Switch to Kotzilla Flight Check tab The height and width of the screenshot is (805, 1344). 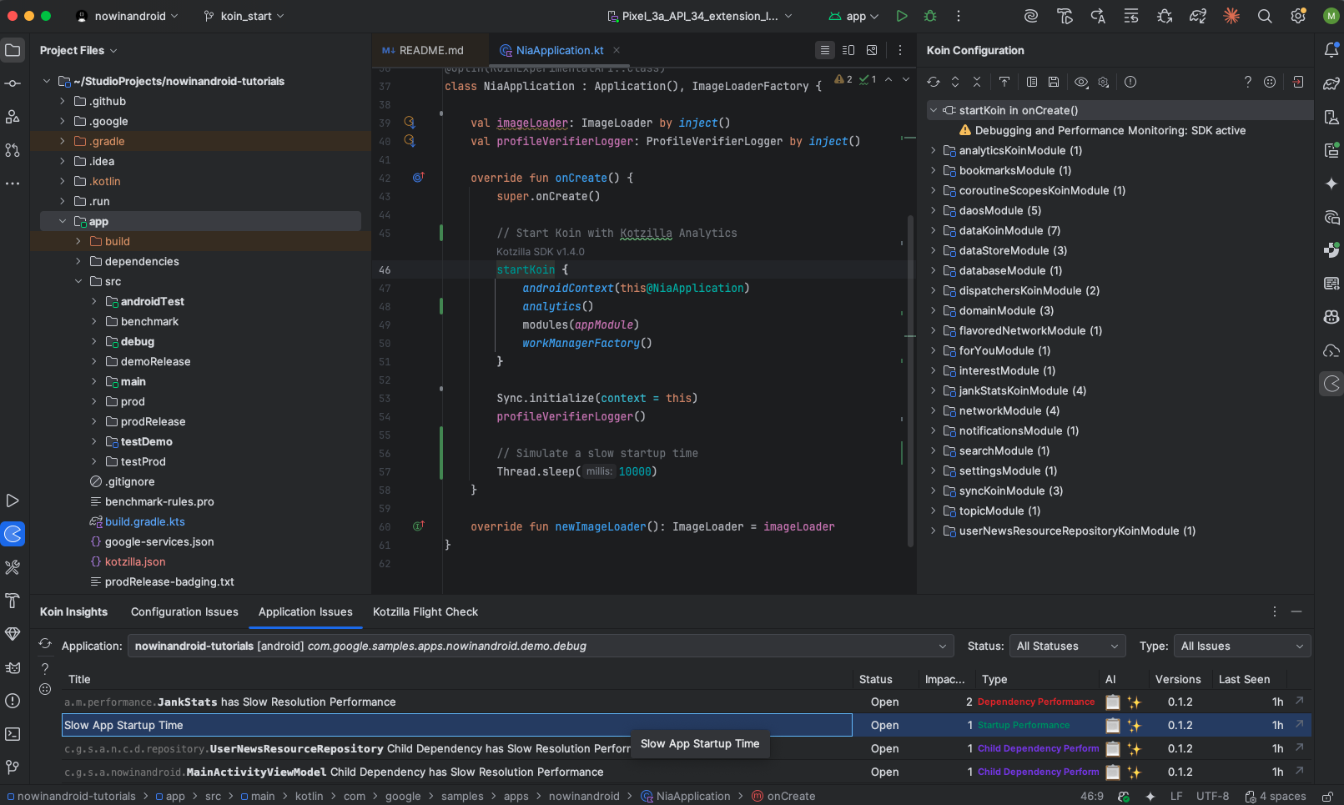click(x=425, y=612)
